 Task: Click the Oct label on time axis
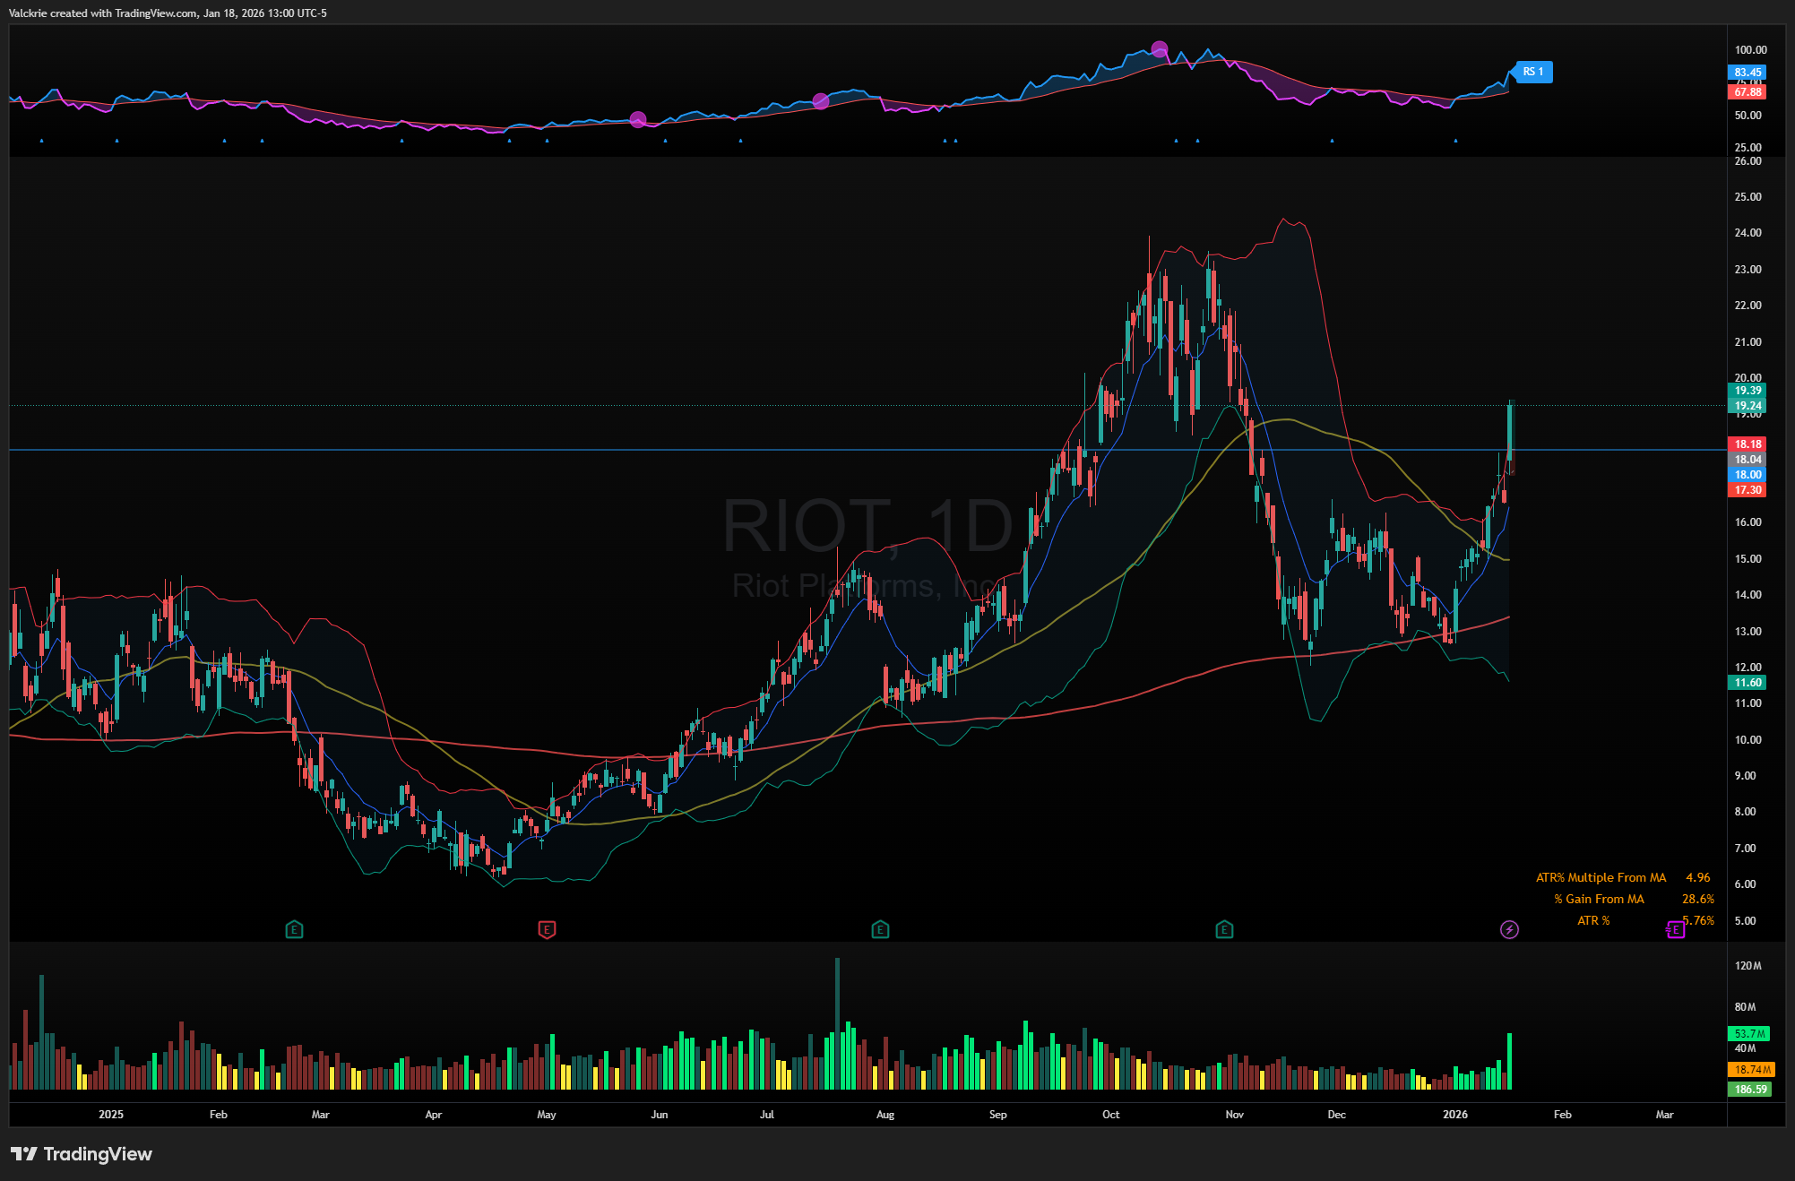(x=1110, y=1114)
